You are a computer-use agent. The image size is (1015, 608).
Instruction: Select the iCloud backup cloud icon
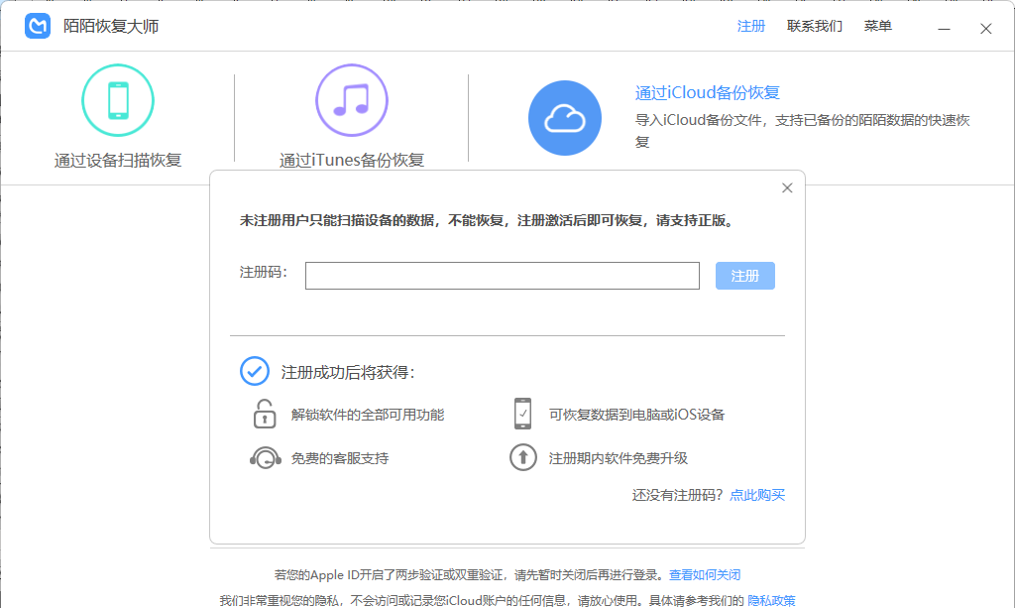[564, 118]
